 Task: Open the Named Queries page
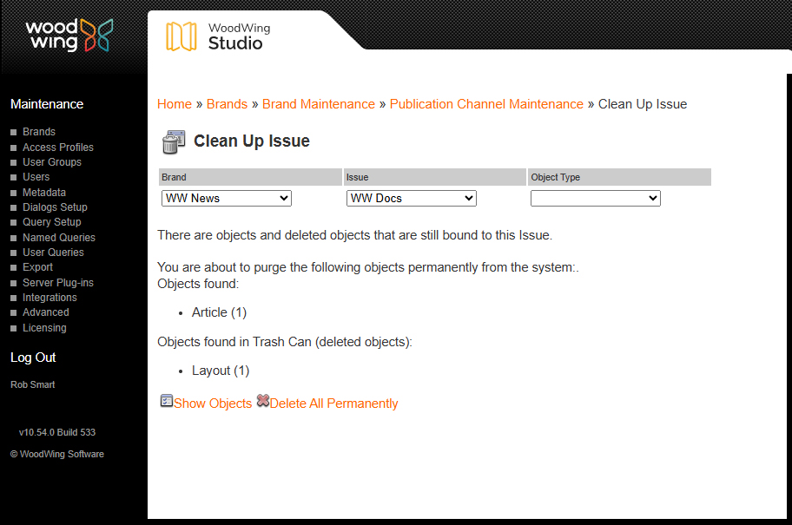point(58,237)
